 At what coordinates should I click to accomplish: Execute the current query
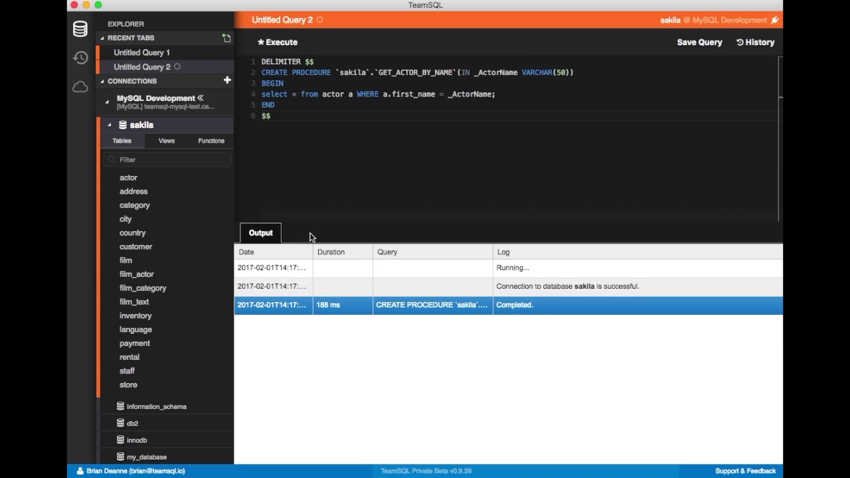click(x=278, y=42)
